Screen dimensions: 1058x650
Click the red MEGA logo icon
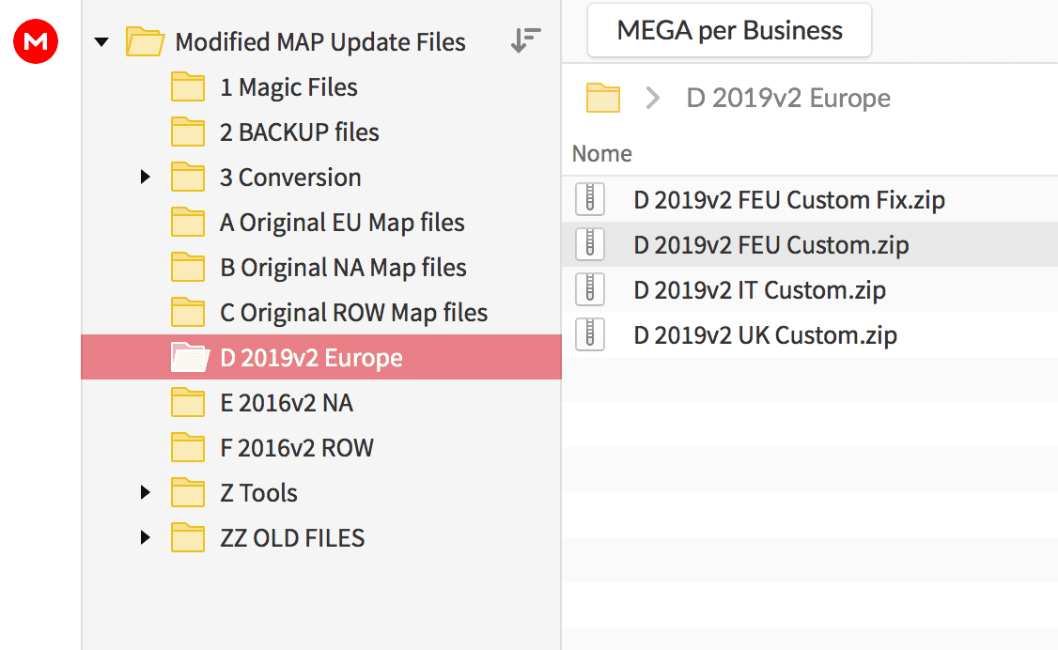pos(36,41)
